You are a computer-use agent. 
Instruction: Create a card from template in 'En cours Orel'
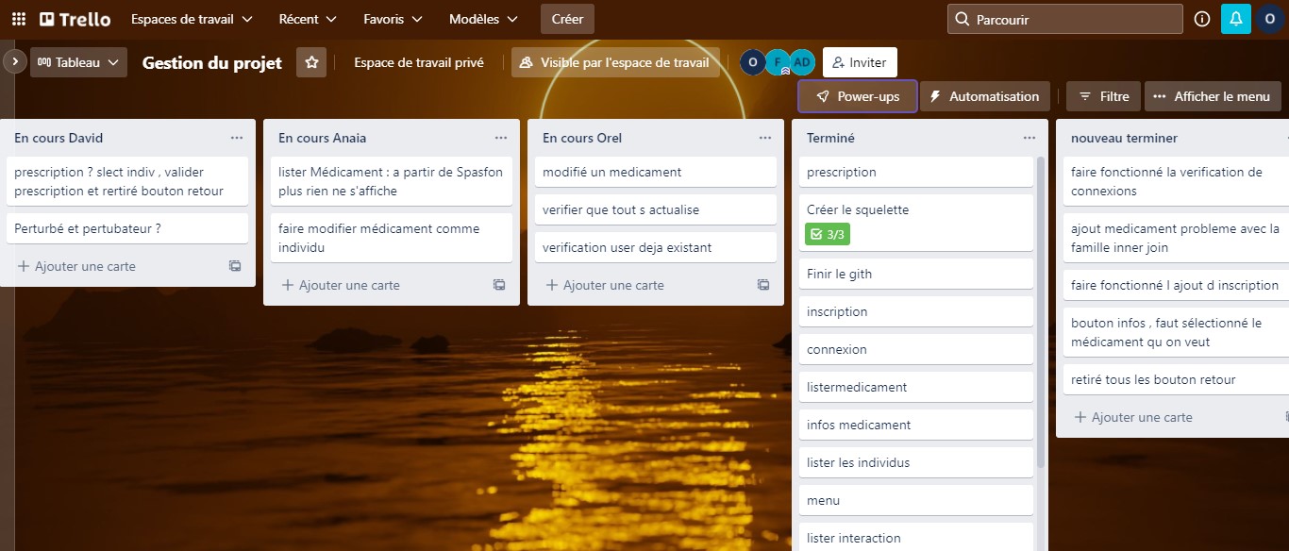(763, 285)
